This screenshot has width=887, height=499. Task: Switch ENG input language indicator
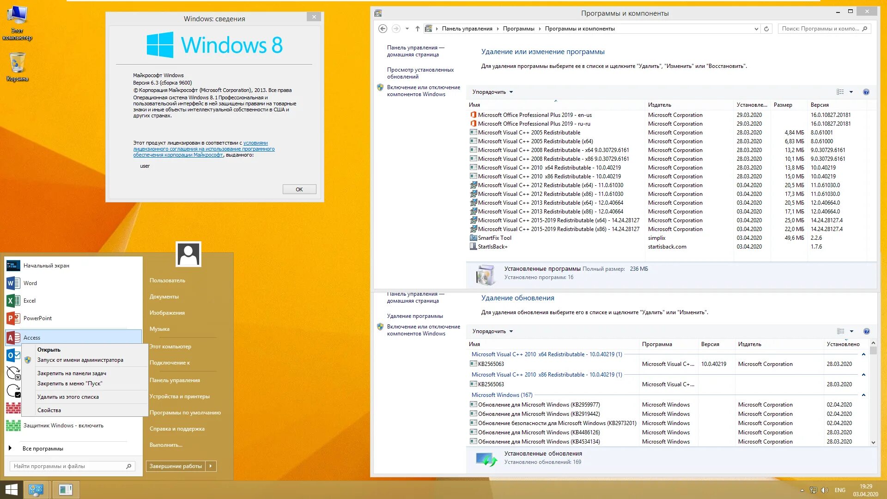click(840, 490)
